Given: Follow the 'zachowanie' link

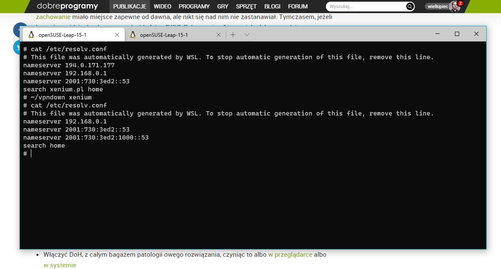Looking at the screenshot, I should point(53,17).
